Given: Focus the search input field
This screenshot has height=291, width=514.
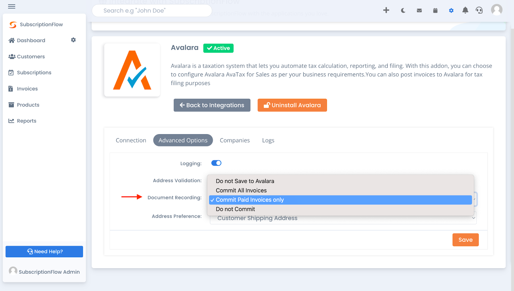Looking at the screenshot, I should point(152,11).
